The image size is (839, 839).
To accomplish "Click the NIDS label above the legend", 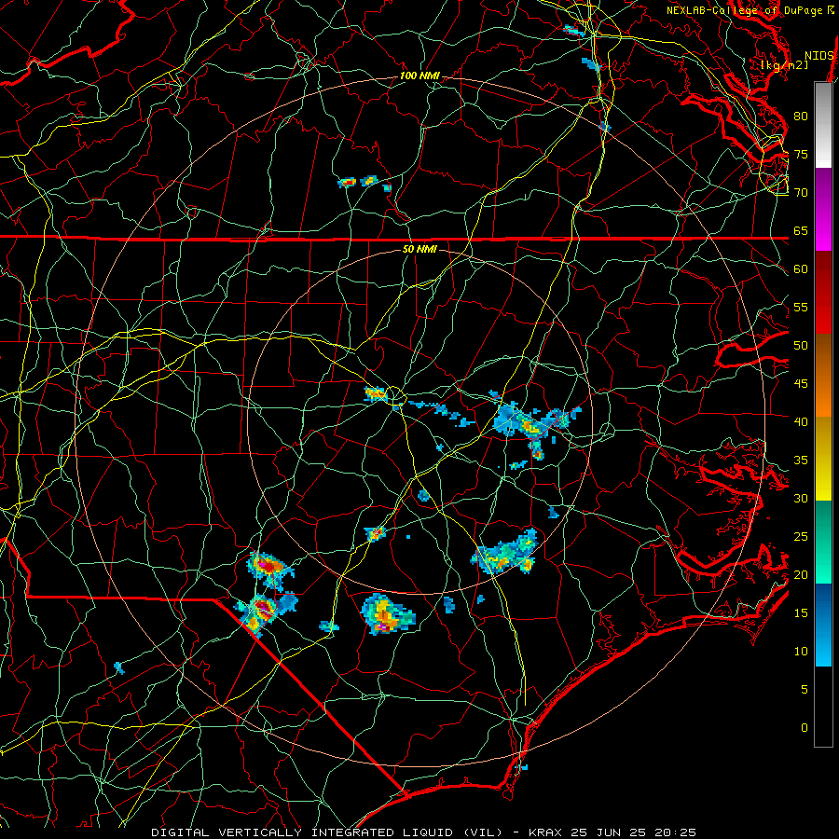I will (818, 56).
